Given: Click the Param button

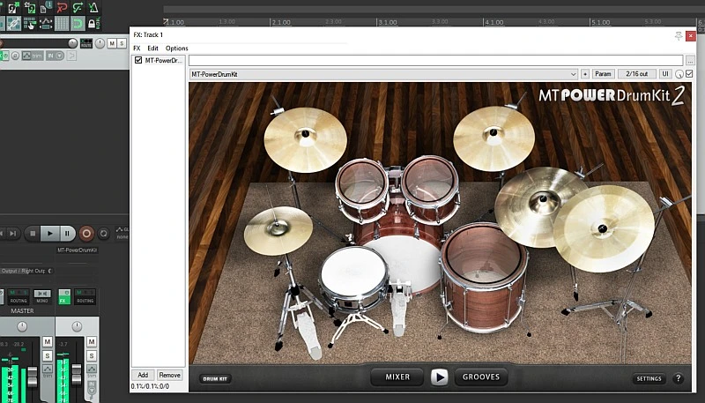Looking at the screenshot, I should [x=603, y=74].
